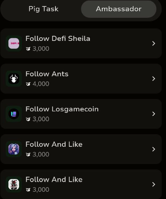Click the Losgamecoin purple logo icon
Screen dimensions: 166x199
(14, 114)
